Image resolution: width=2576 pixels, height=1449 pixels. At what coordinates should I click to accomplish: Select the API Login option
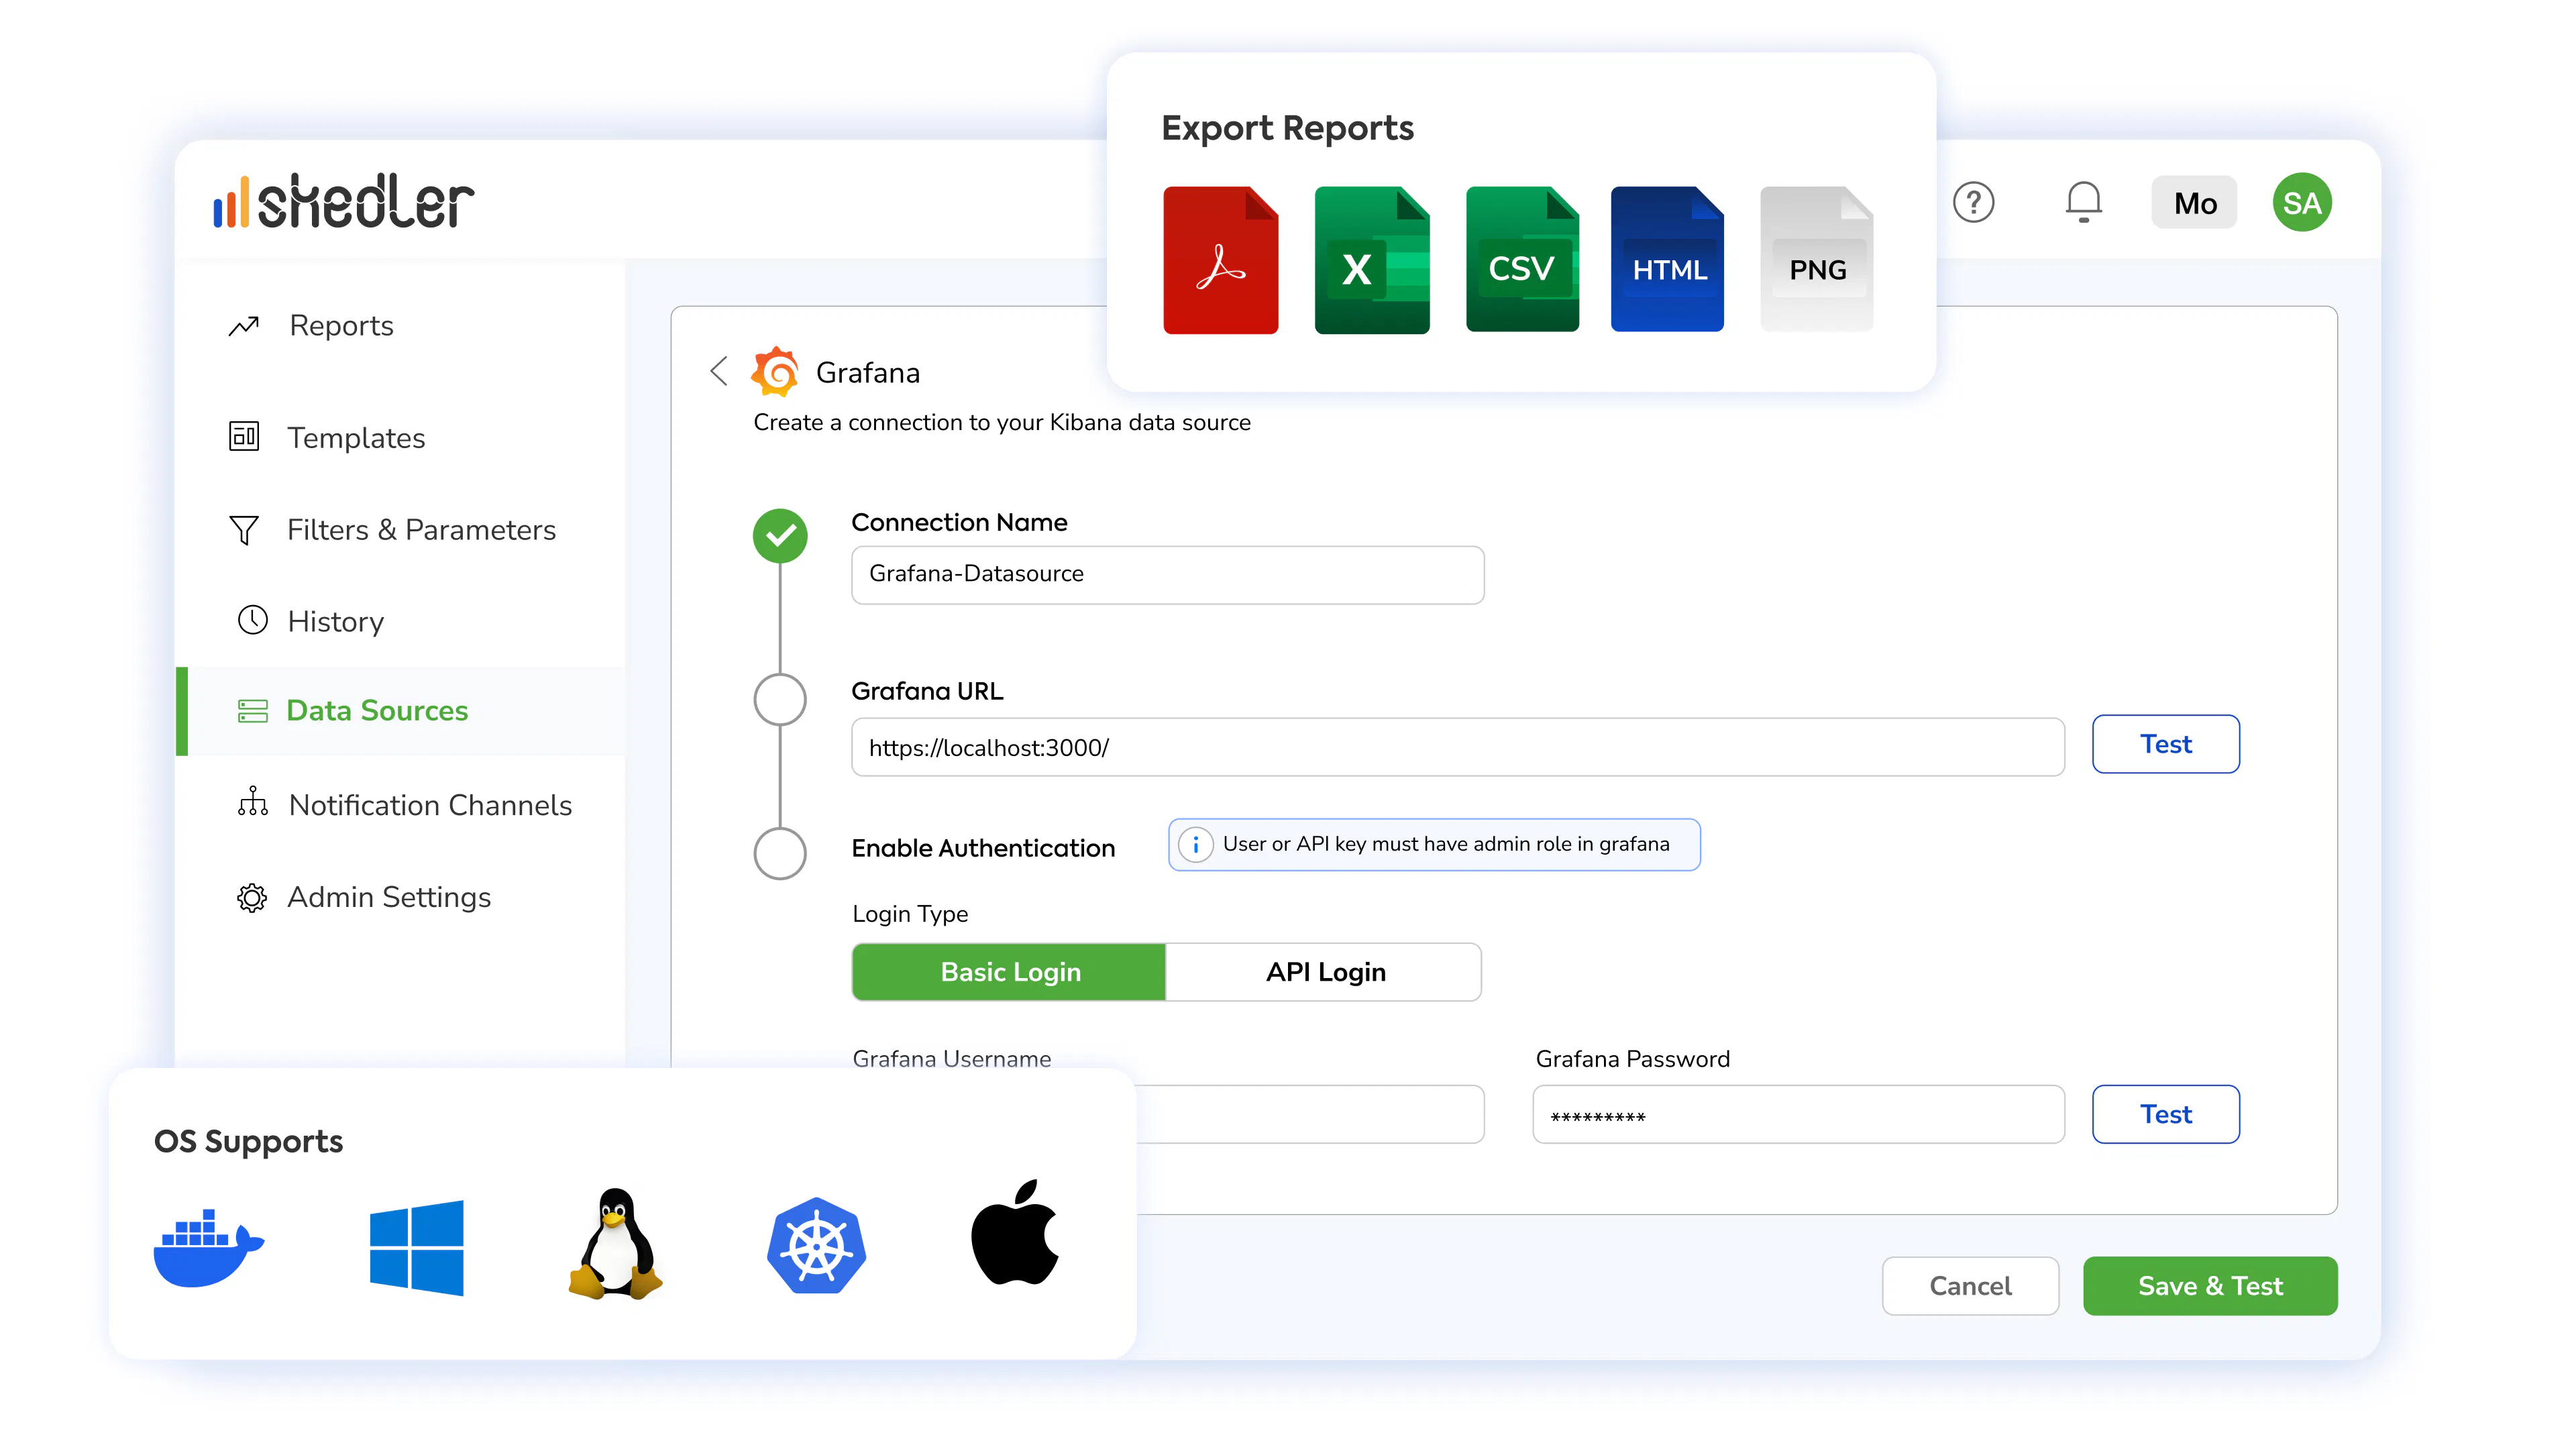(1324, 972)
